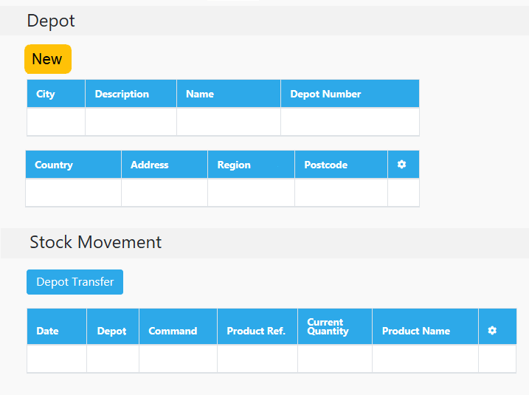Click the empty cell under Product Name
Image resolution: width=529 pixels, height=395 pixels.
(425, 359)
